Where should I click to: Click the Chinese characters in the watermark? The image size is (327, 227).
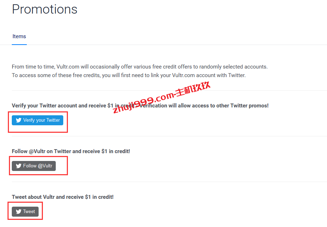193,89
